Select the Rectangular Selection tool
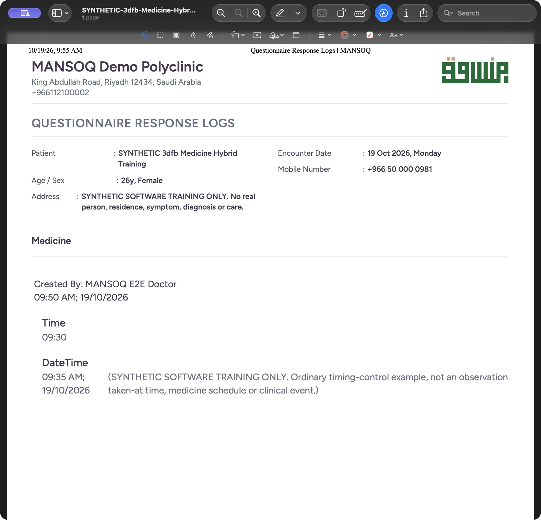541x520 pixels. (x=160, y=35)
